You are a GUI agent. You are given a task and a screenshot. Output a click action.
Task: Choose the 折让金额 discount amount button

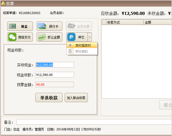50,37
